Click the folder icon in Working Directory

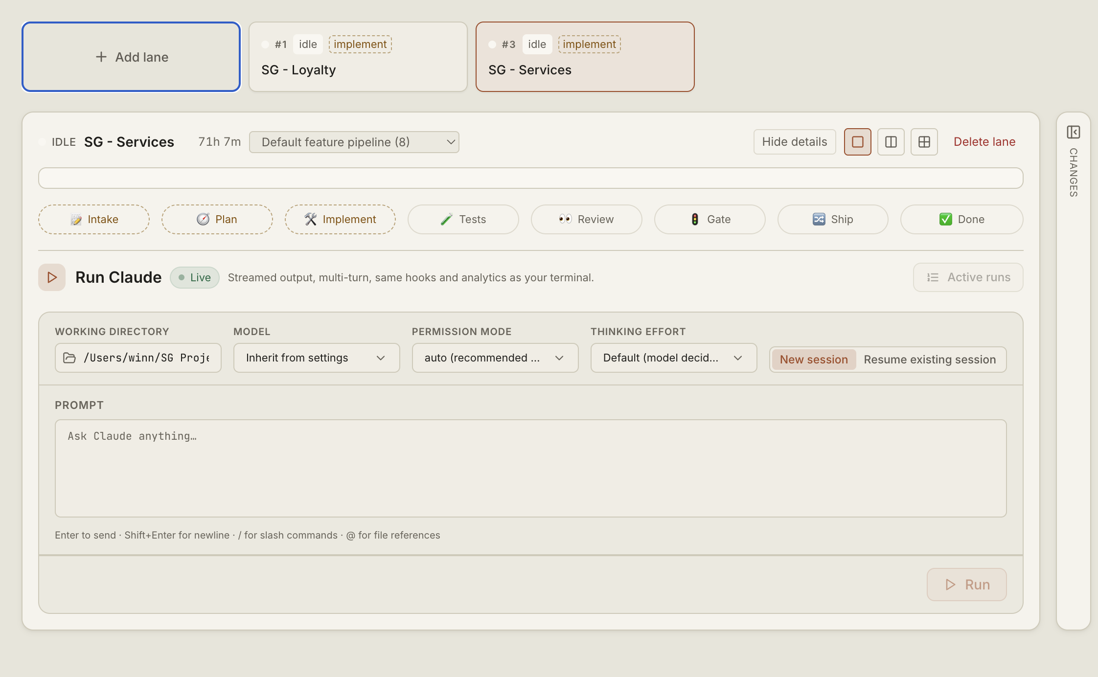[69, 358]
